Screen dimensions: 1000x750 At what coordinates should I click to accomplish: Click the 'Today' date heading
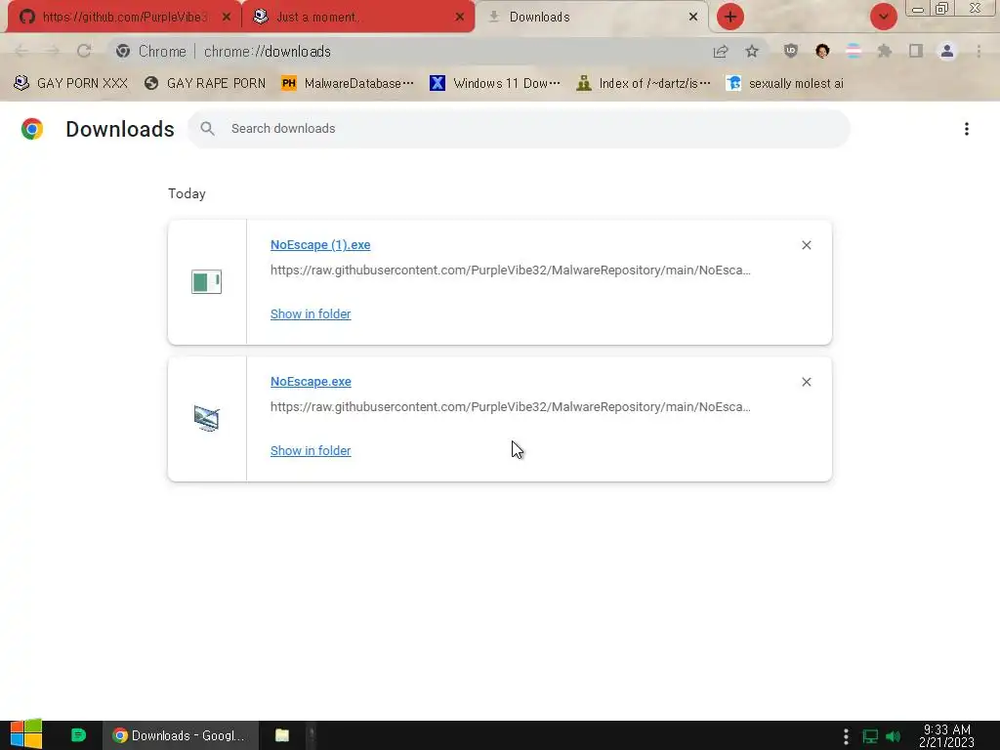pyautogui.click(x=187, y=194)
